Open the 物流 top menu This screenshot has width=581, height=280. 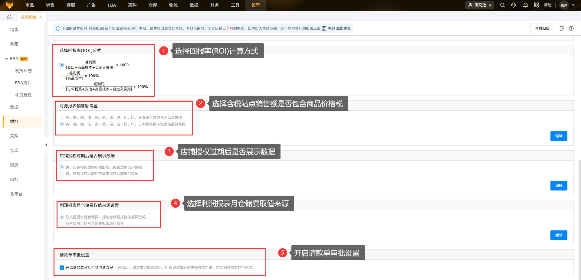point(173,5)
